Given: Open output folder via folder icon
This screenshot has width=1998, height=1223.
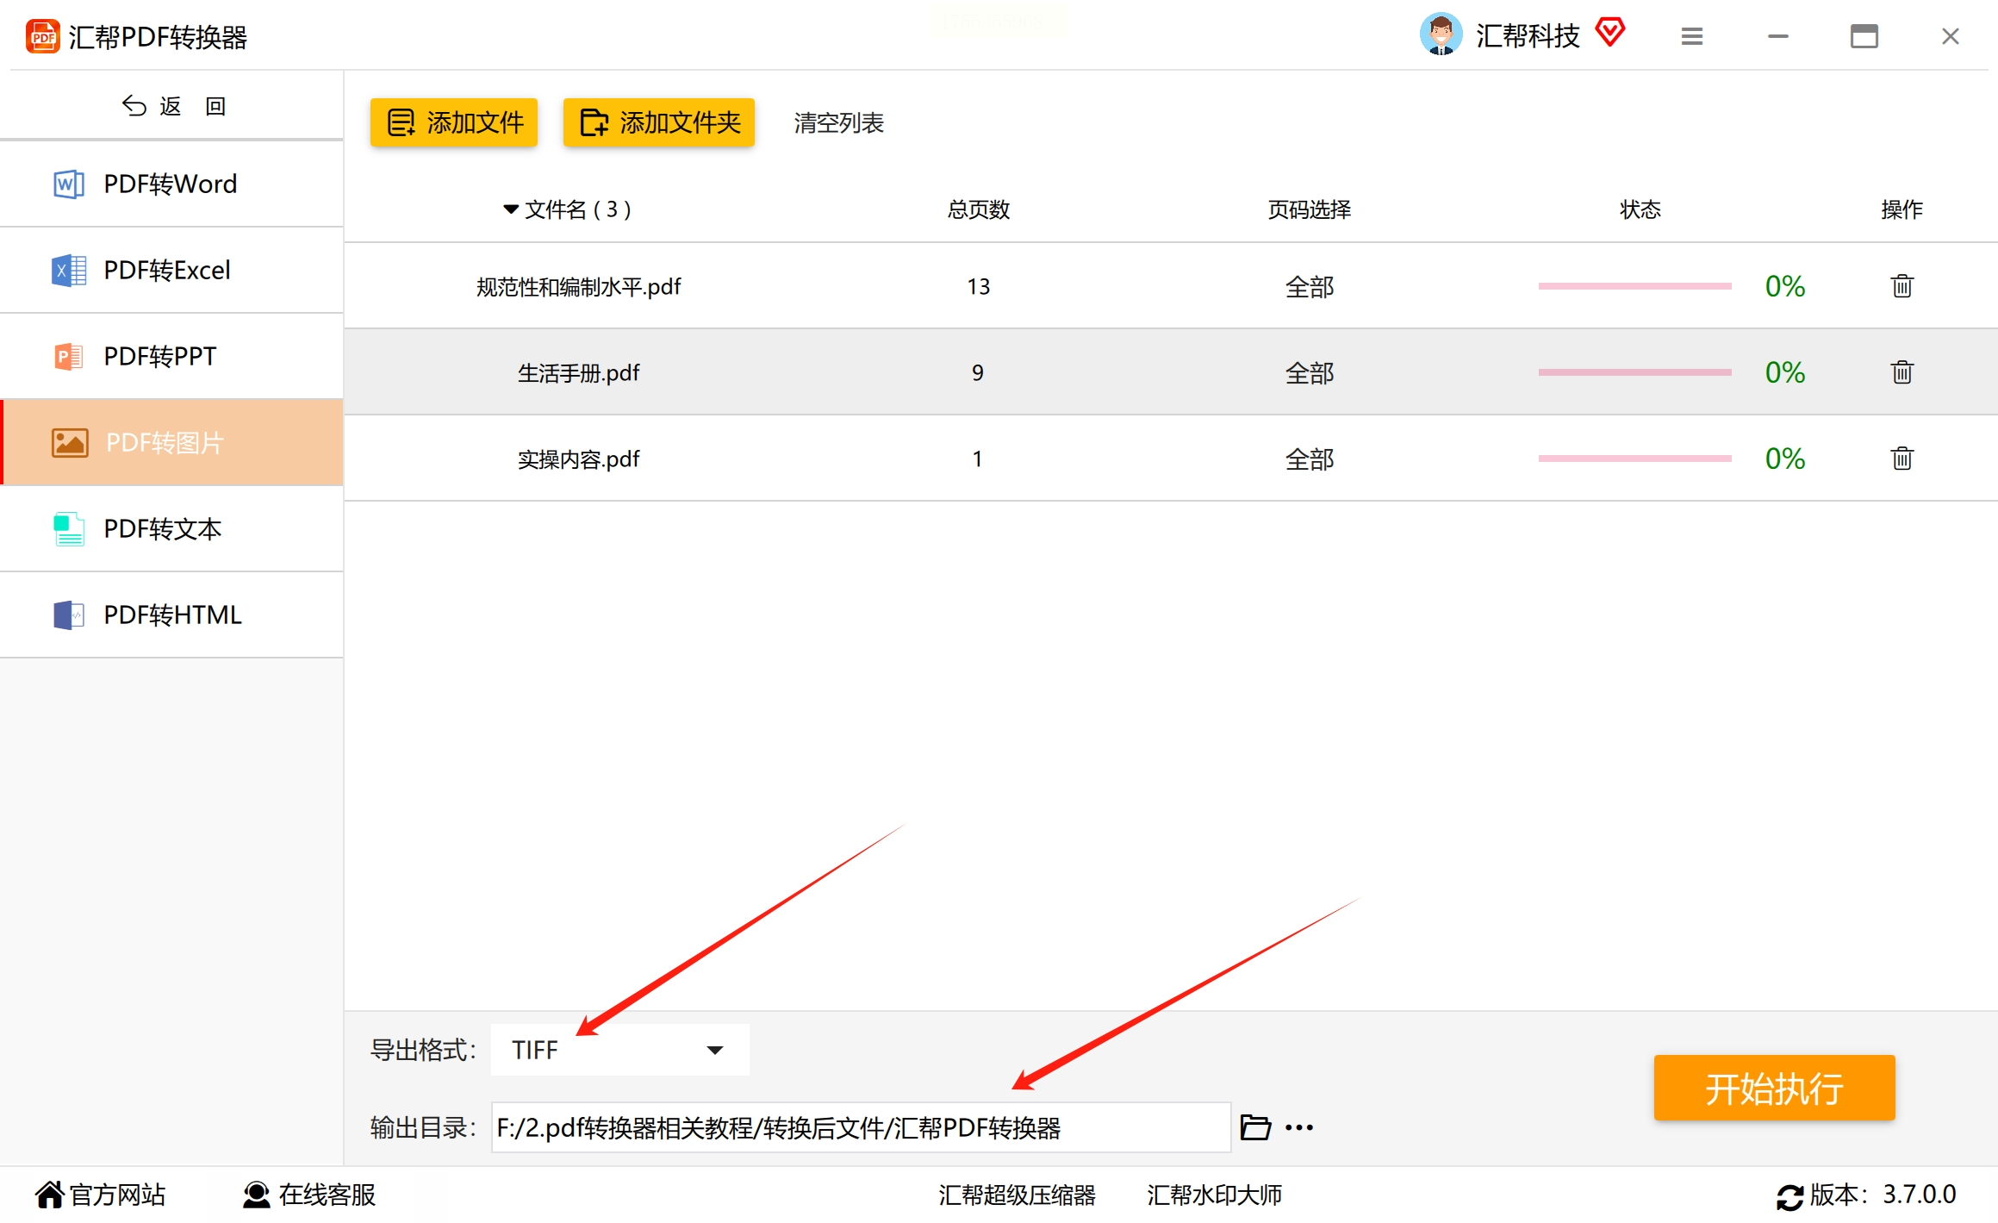Looking at the screenshot, I should tap(1254, 1126).
